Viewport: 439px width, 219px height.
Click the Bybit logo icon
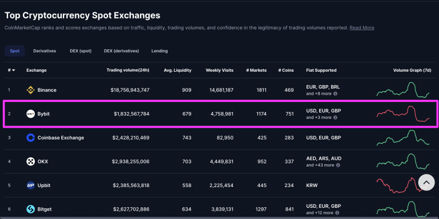click(x=30, y=114)
